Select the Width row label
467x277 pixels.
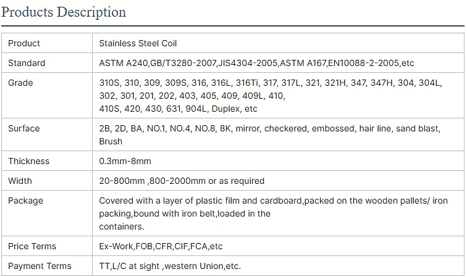(x=20, y=181)
